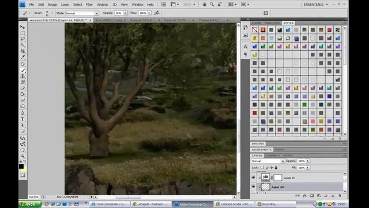Viewport: 369px width, 208px height.
Task: Click the Windows Start button
Action: [29, 204]
